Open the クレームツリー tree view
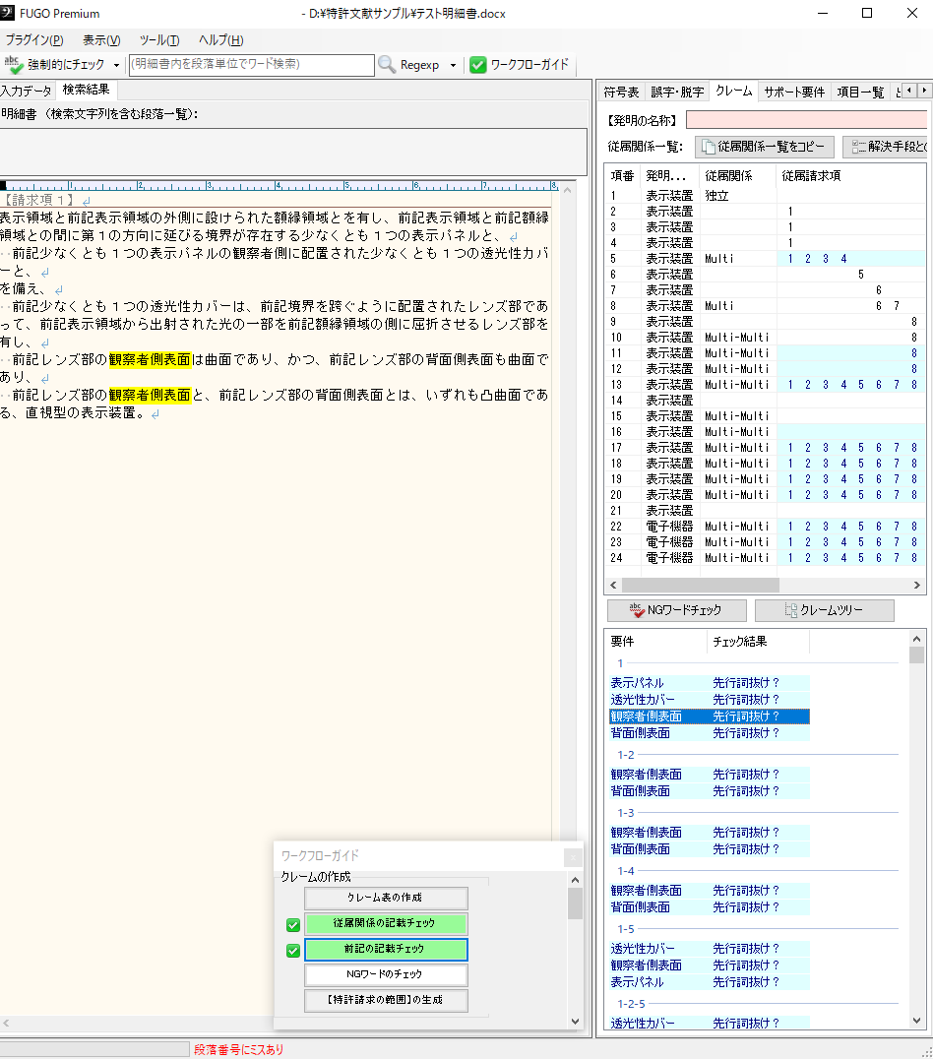 tap(824, 610)
